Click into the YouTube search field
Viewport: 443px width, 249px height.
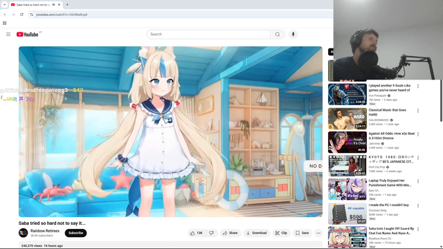pyautogui.click(x=208, y=34)
